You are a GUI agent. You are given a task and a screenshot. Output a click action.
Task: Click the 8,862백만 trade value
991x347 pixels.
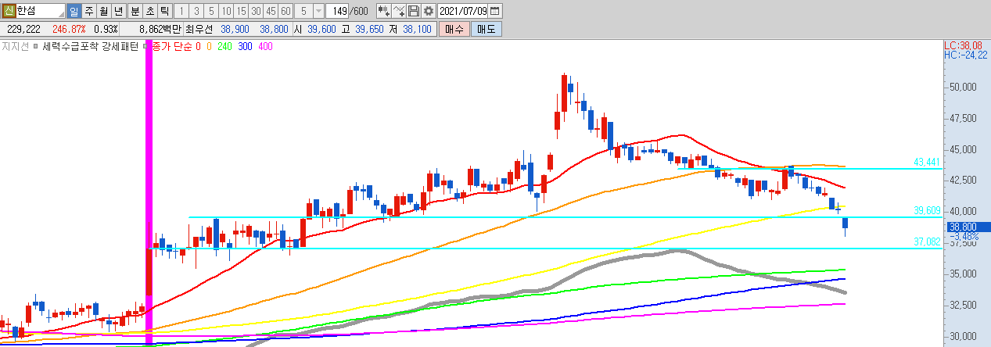tap(160, 28)
